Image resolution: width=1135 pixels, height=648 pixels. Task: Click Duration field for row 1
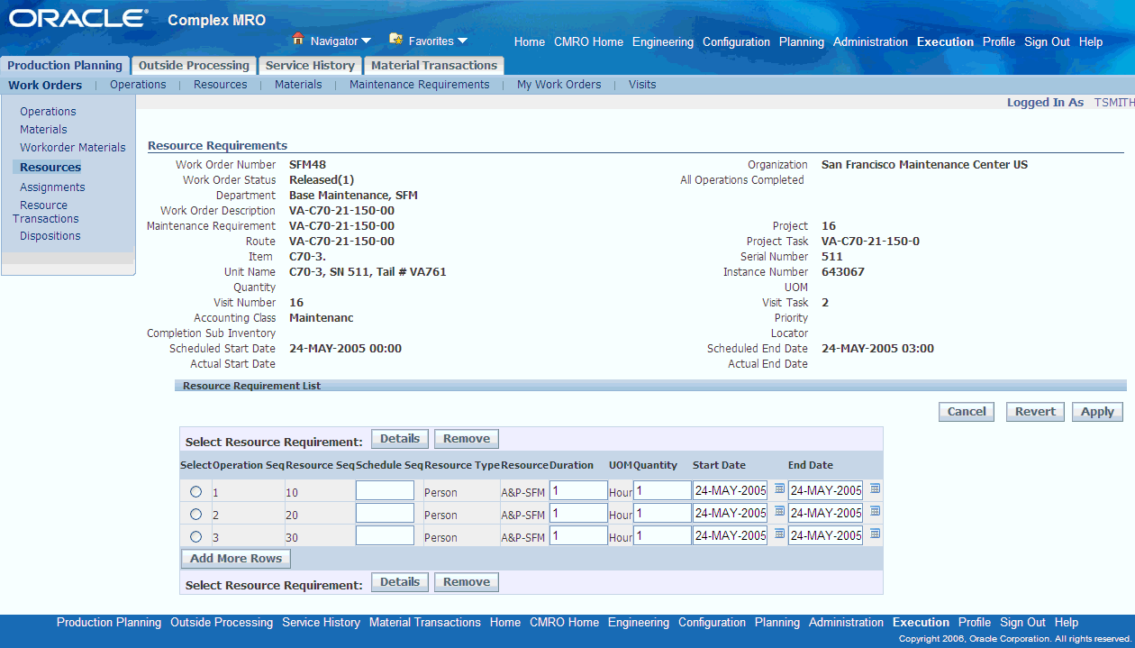578,490
